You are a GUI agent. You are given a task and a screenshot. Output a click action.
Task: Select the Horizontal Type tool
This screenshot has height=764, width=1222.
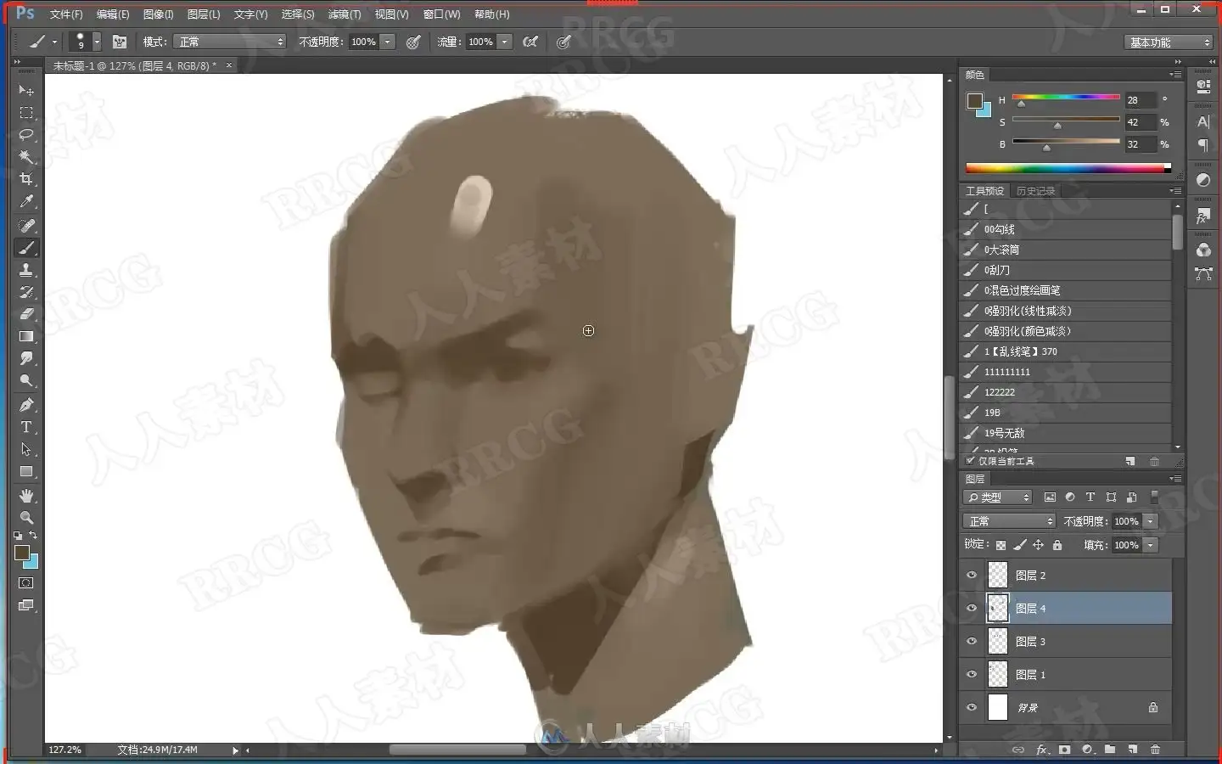[x=26, y=427]
